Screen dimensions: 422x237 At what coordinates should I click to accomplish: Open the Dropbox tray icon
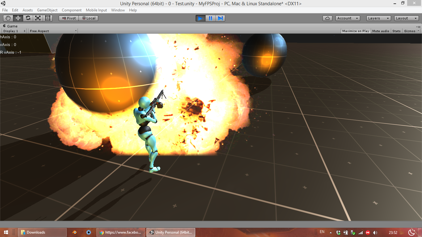pos(338,232)
